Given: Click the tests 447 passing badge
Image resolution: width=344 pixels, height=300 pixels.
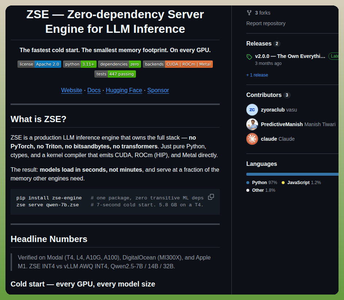Looking at the screenshot, I should point(115,74).
